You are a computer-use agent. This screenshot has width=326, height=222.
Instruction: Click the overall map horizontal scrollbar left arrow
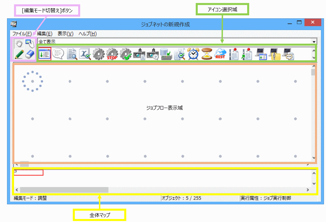tap(17, 190)
